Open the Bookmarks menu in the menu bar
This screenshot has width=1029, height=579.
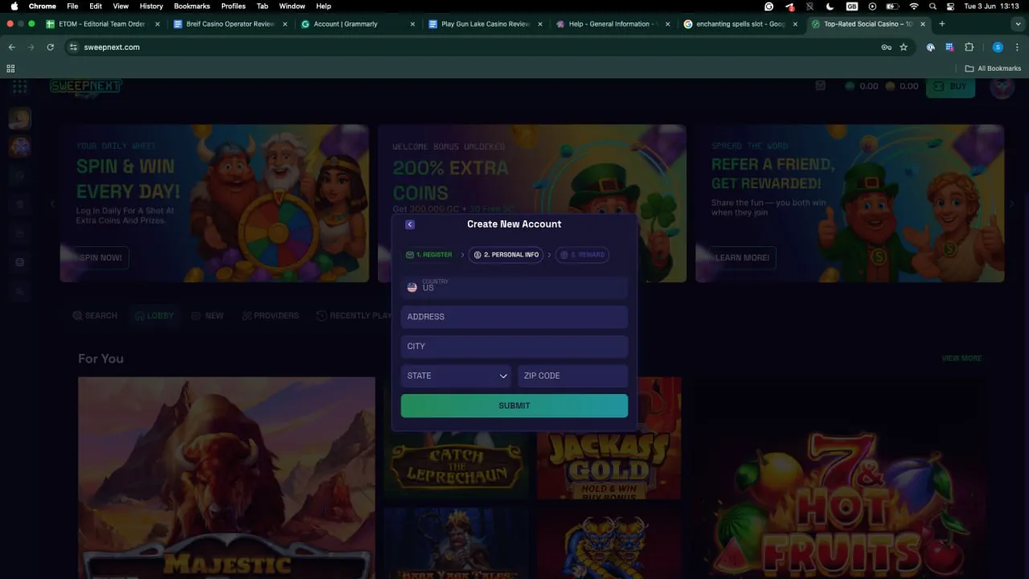click(x=191, y=6)
